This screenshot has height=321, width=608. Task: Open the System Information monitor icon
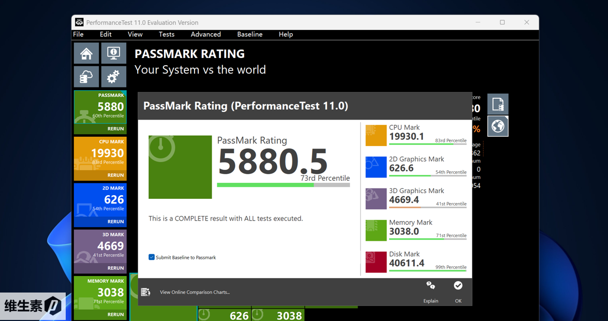point(113,53)
